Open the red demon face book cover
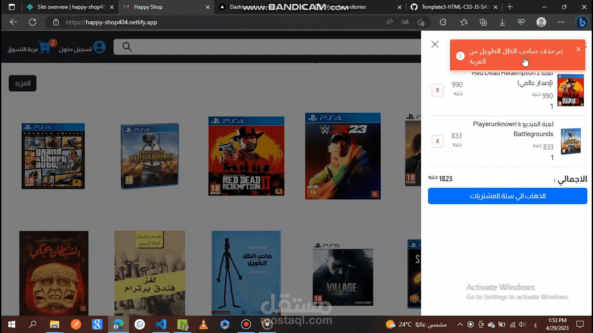593x333 pixels. [x=54, y=273]
